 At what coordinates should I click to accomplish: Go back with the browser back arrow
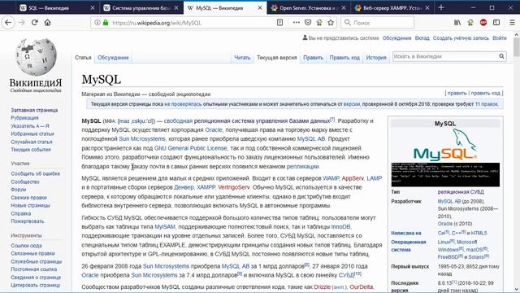[8, 23]
